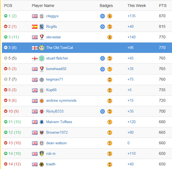
Task: Click the Arsenal crest beside RickyB333
Action: click(x=42, y=111)
